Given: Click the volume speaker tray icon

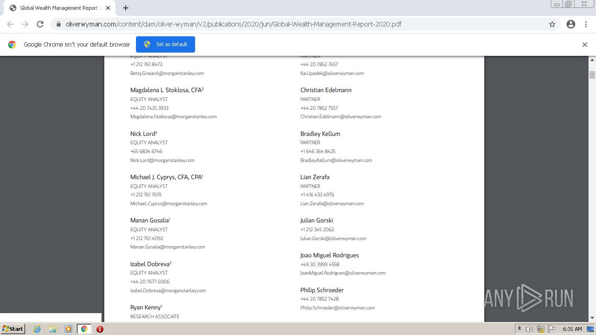Looking at the screenshot, I should [x=529, y=329].
